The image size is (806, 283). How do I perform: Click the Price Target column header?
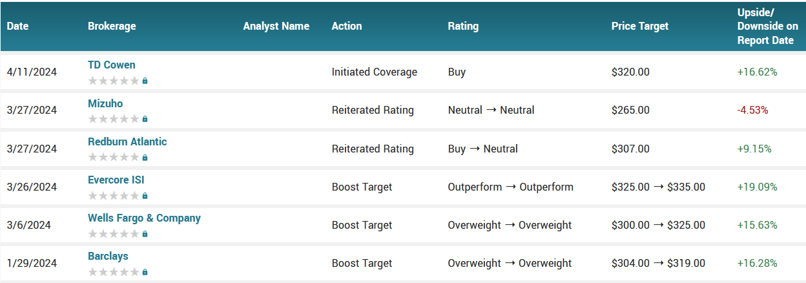click(640, 26)
